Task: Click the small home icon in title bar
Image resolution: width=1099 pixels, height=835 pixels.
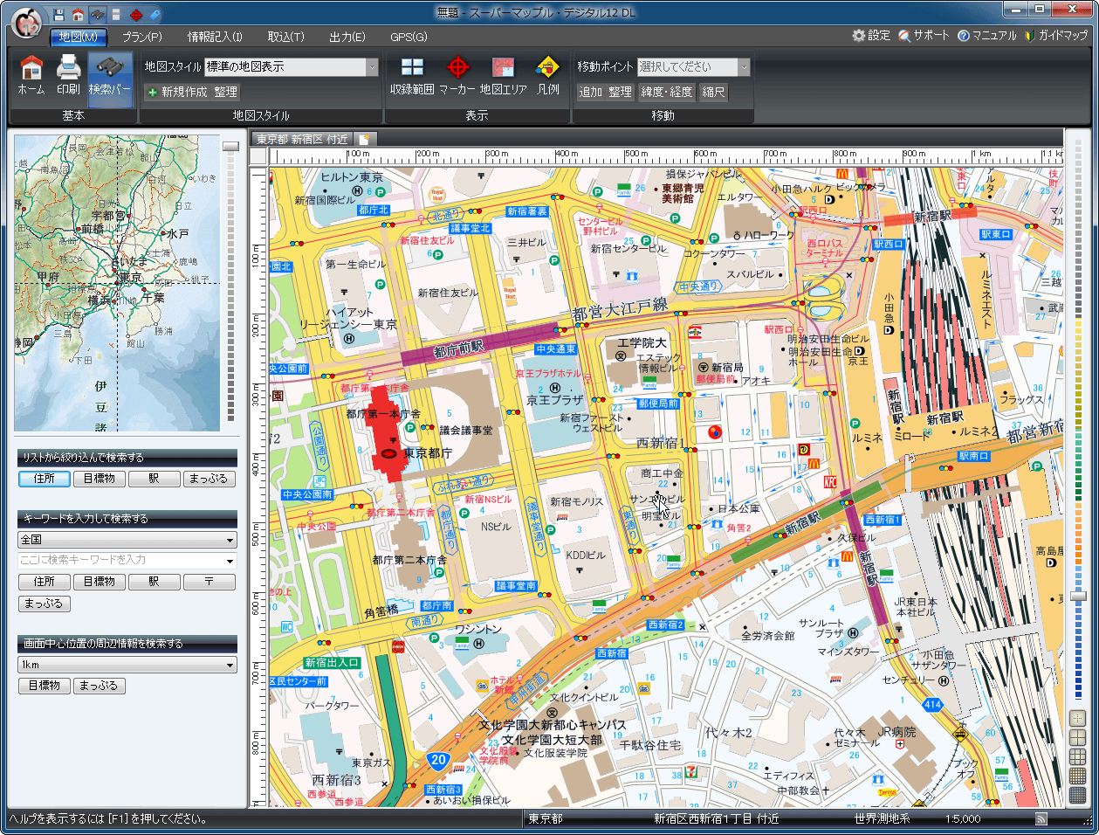Action: [79, 14]
